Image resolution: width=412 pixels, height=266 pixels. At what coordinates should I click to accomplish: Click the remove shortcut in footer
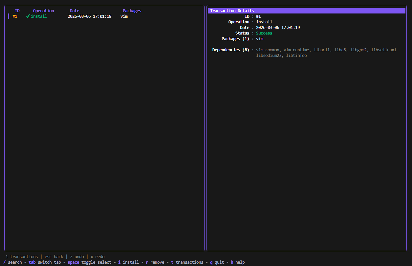click(155, 262)
